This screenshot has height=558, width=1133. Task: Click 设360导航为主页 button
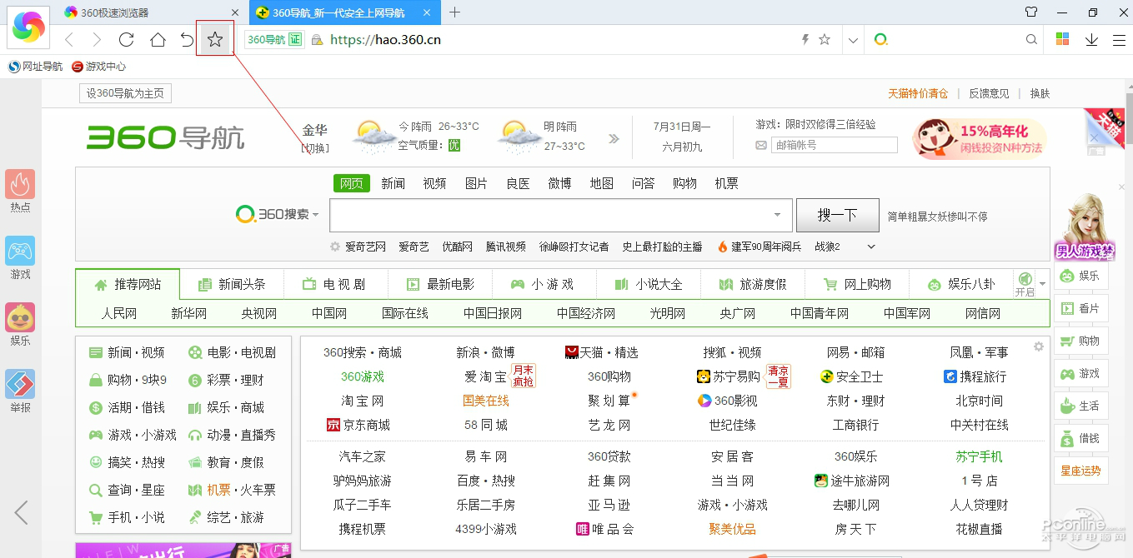pos(125,93)
